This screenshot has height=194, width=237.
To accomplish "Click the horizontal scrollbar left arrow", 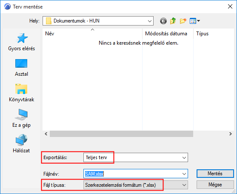I will click(46, 134).
